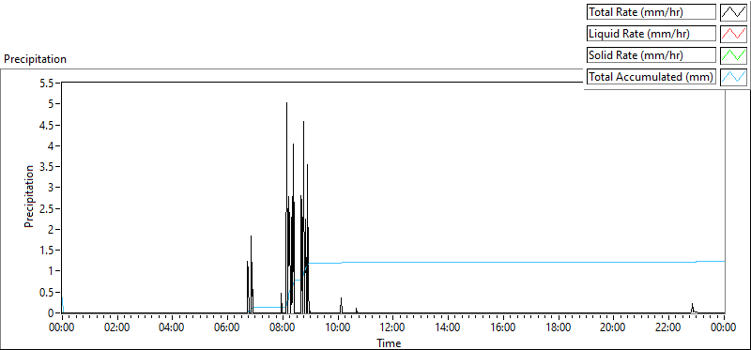Select the Liquid Rate (mm/hr) legend label

(x=651, y=34)
